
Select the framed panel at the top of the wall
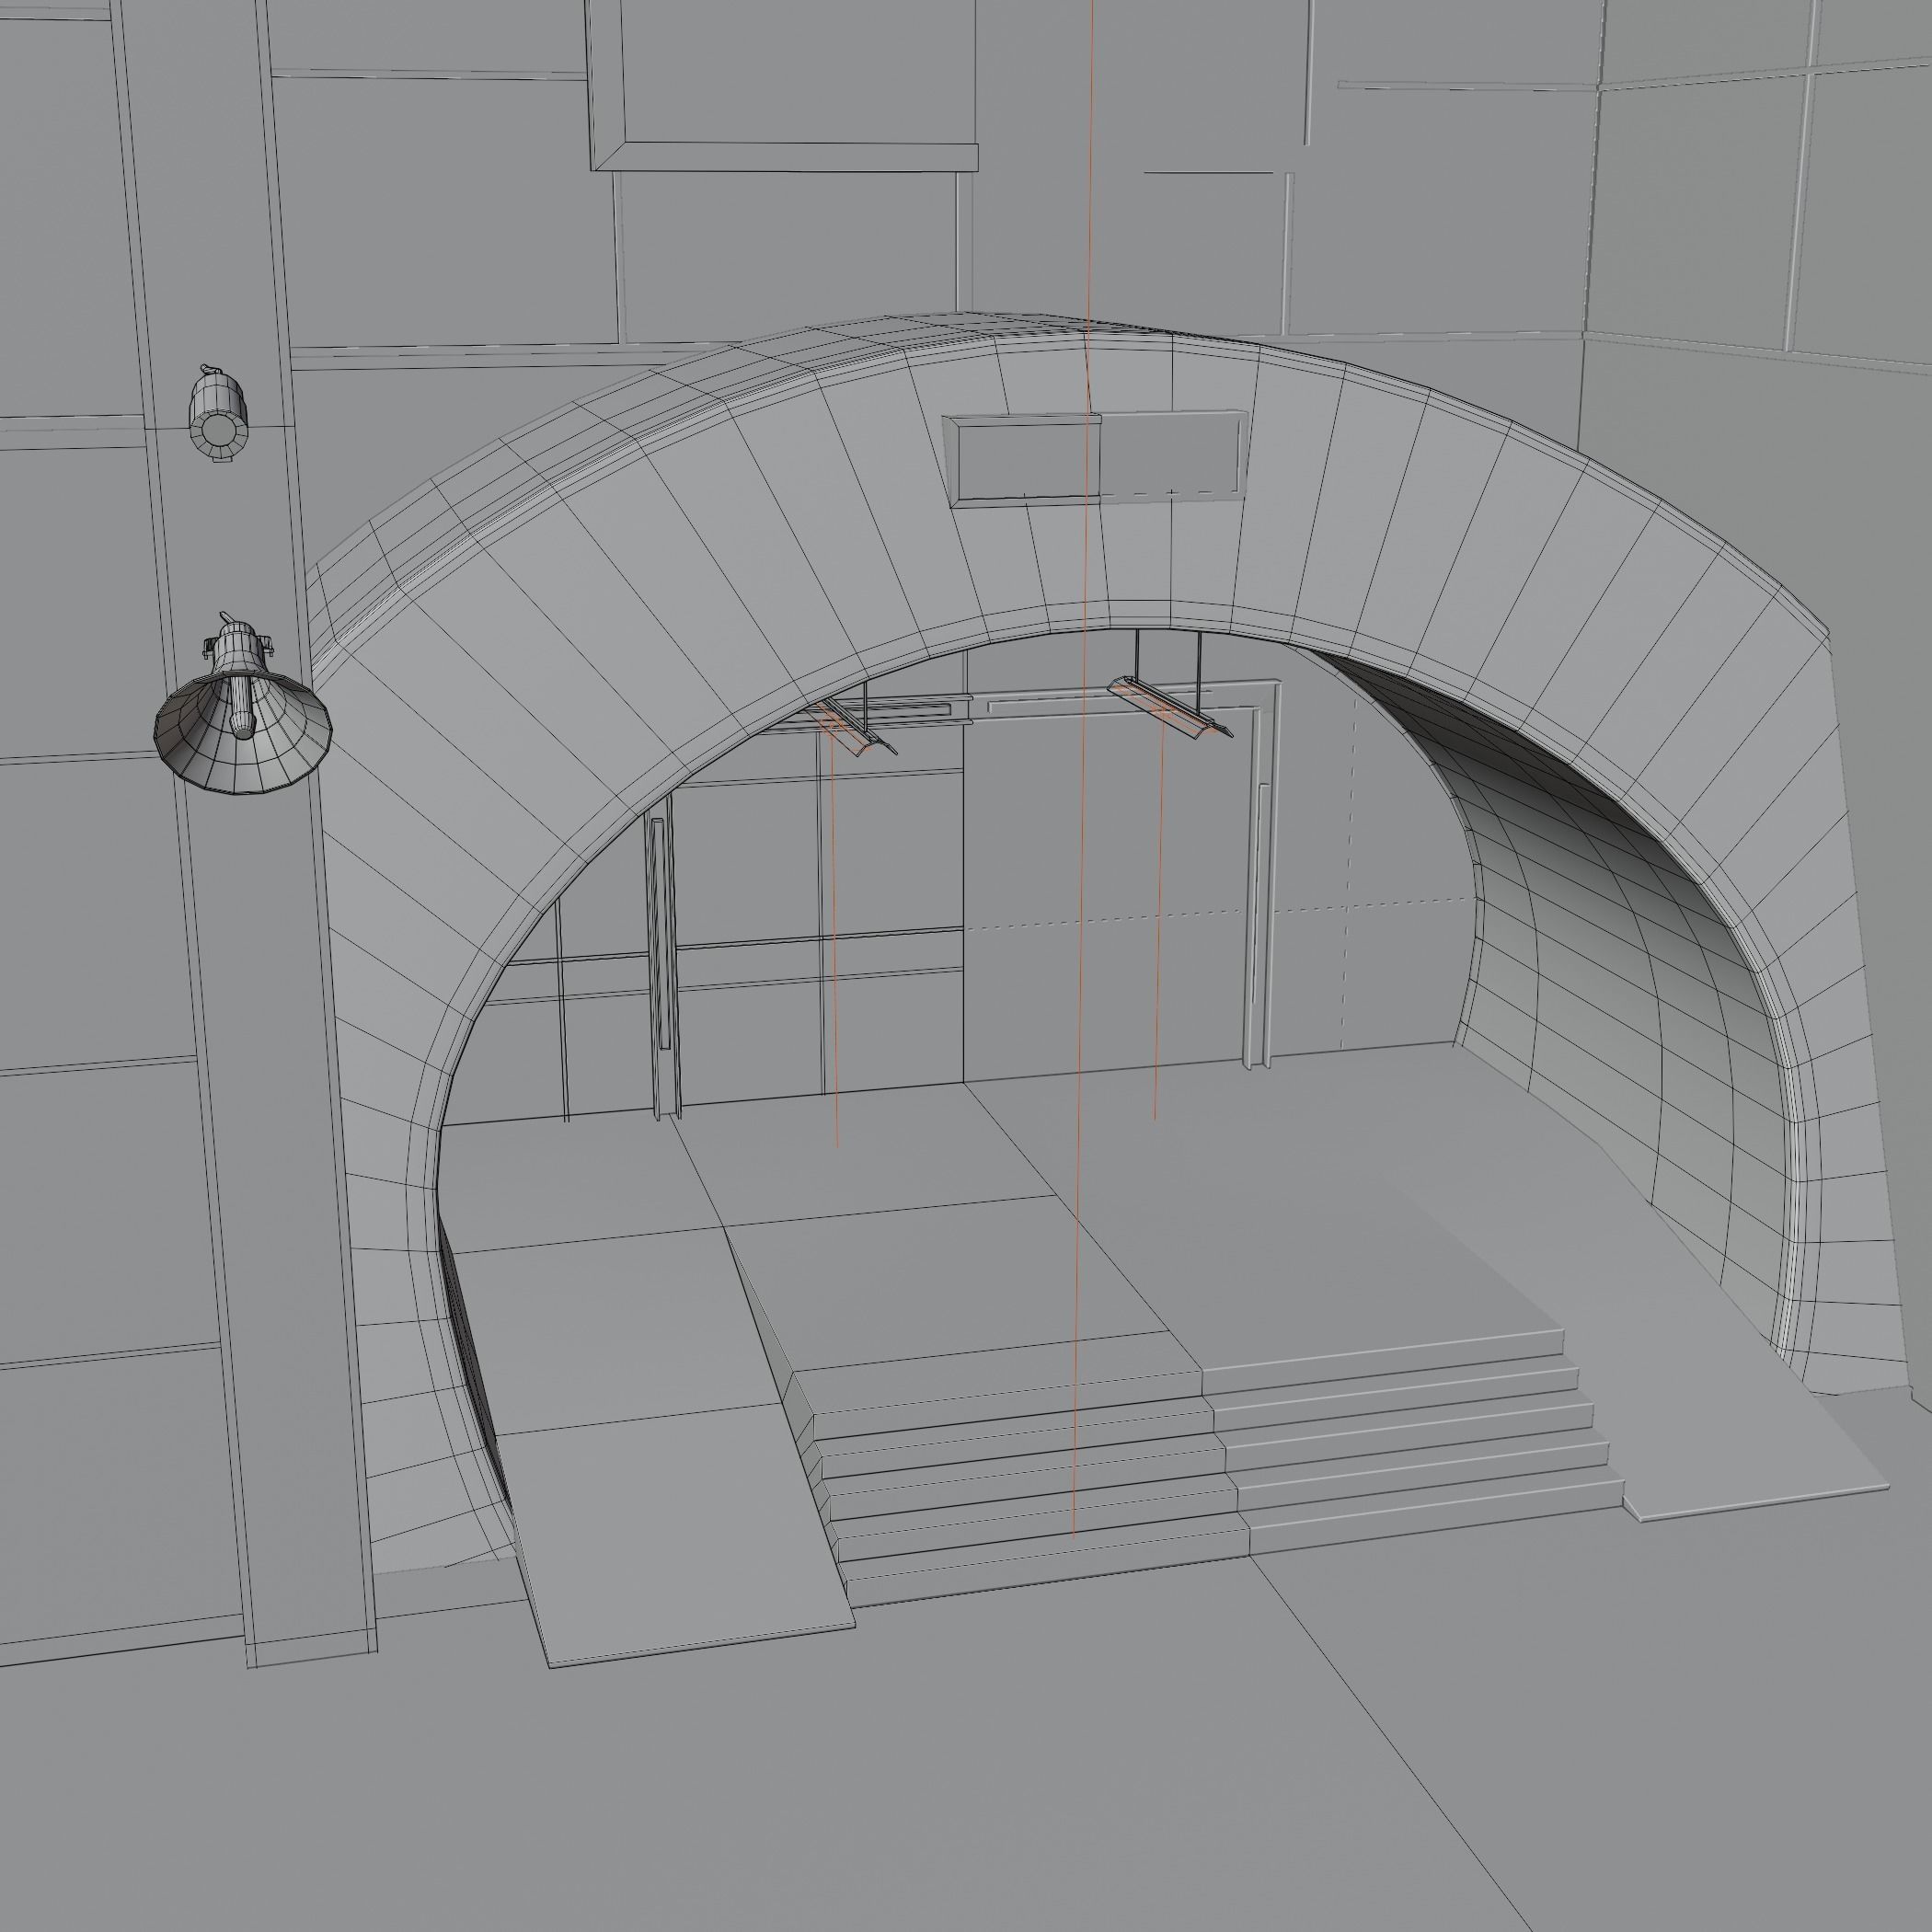click(x=783, y=85)
